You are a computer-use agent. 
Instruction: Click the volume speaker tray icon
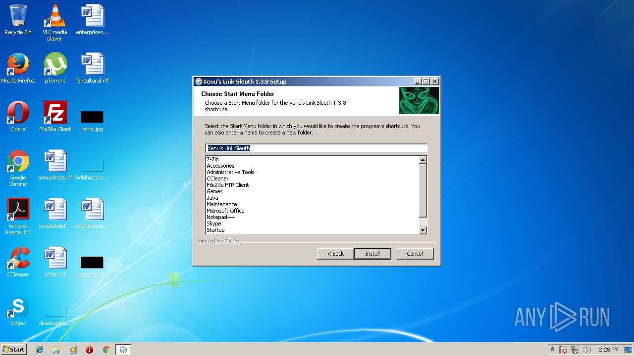pos(587,350)
